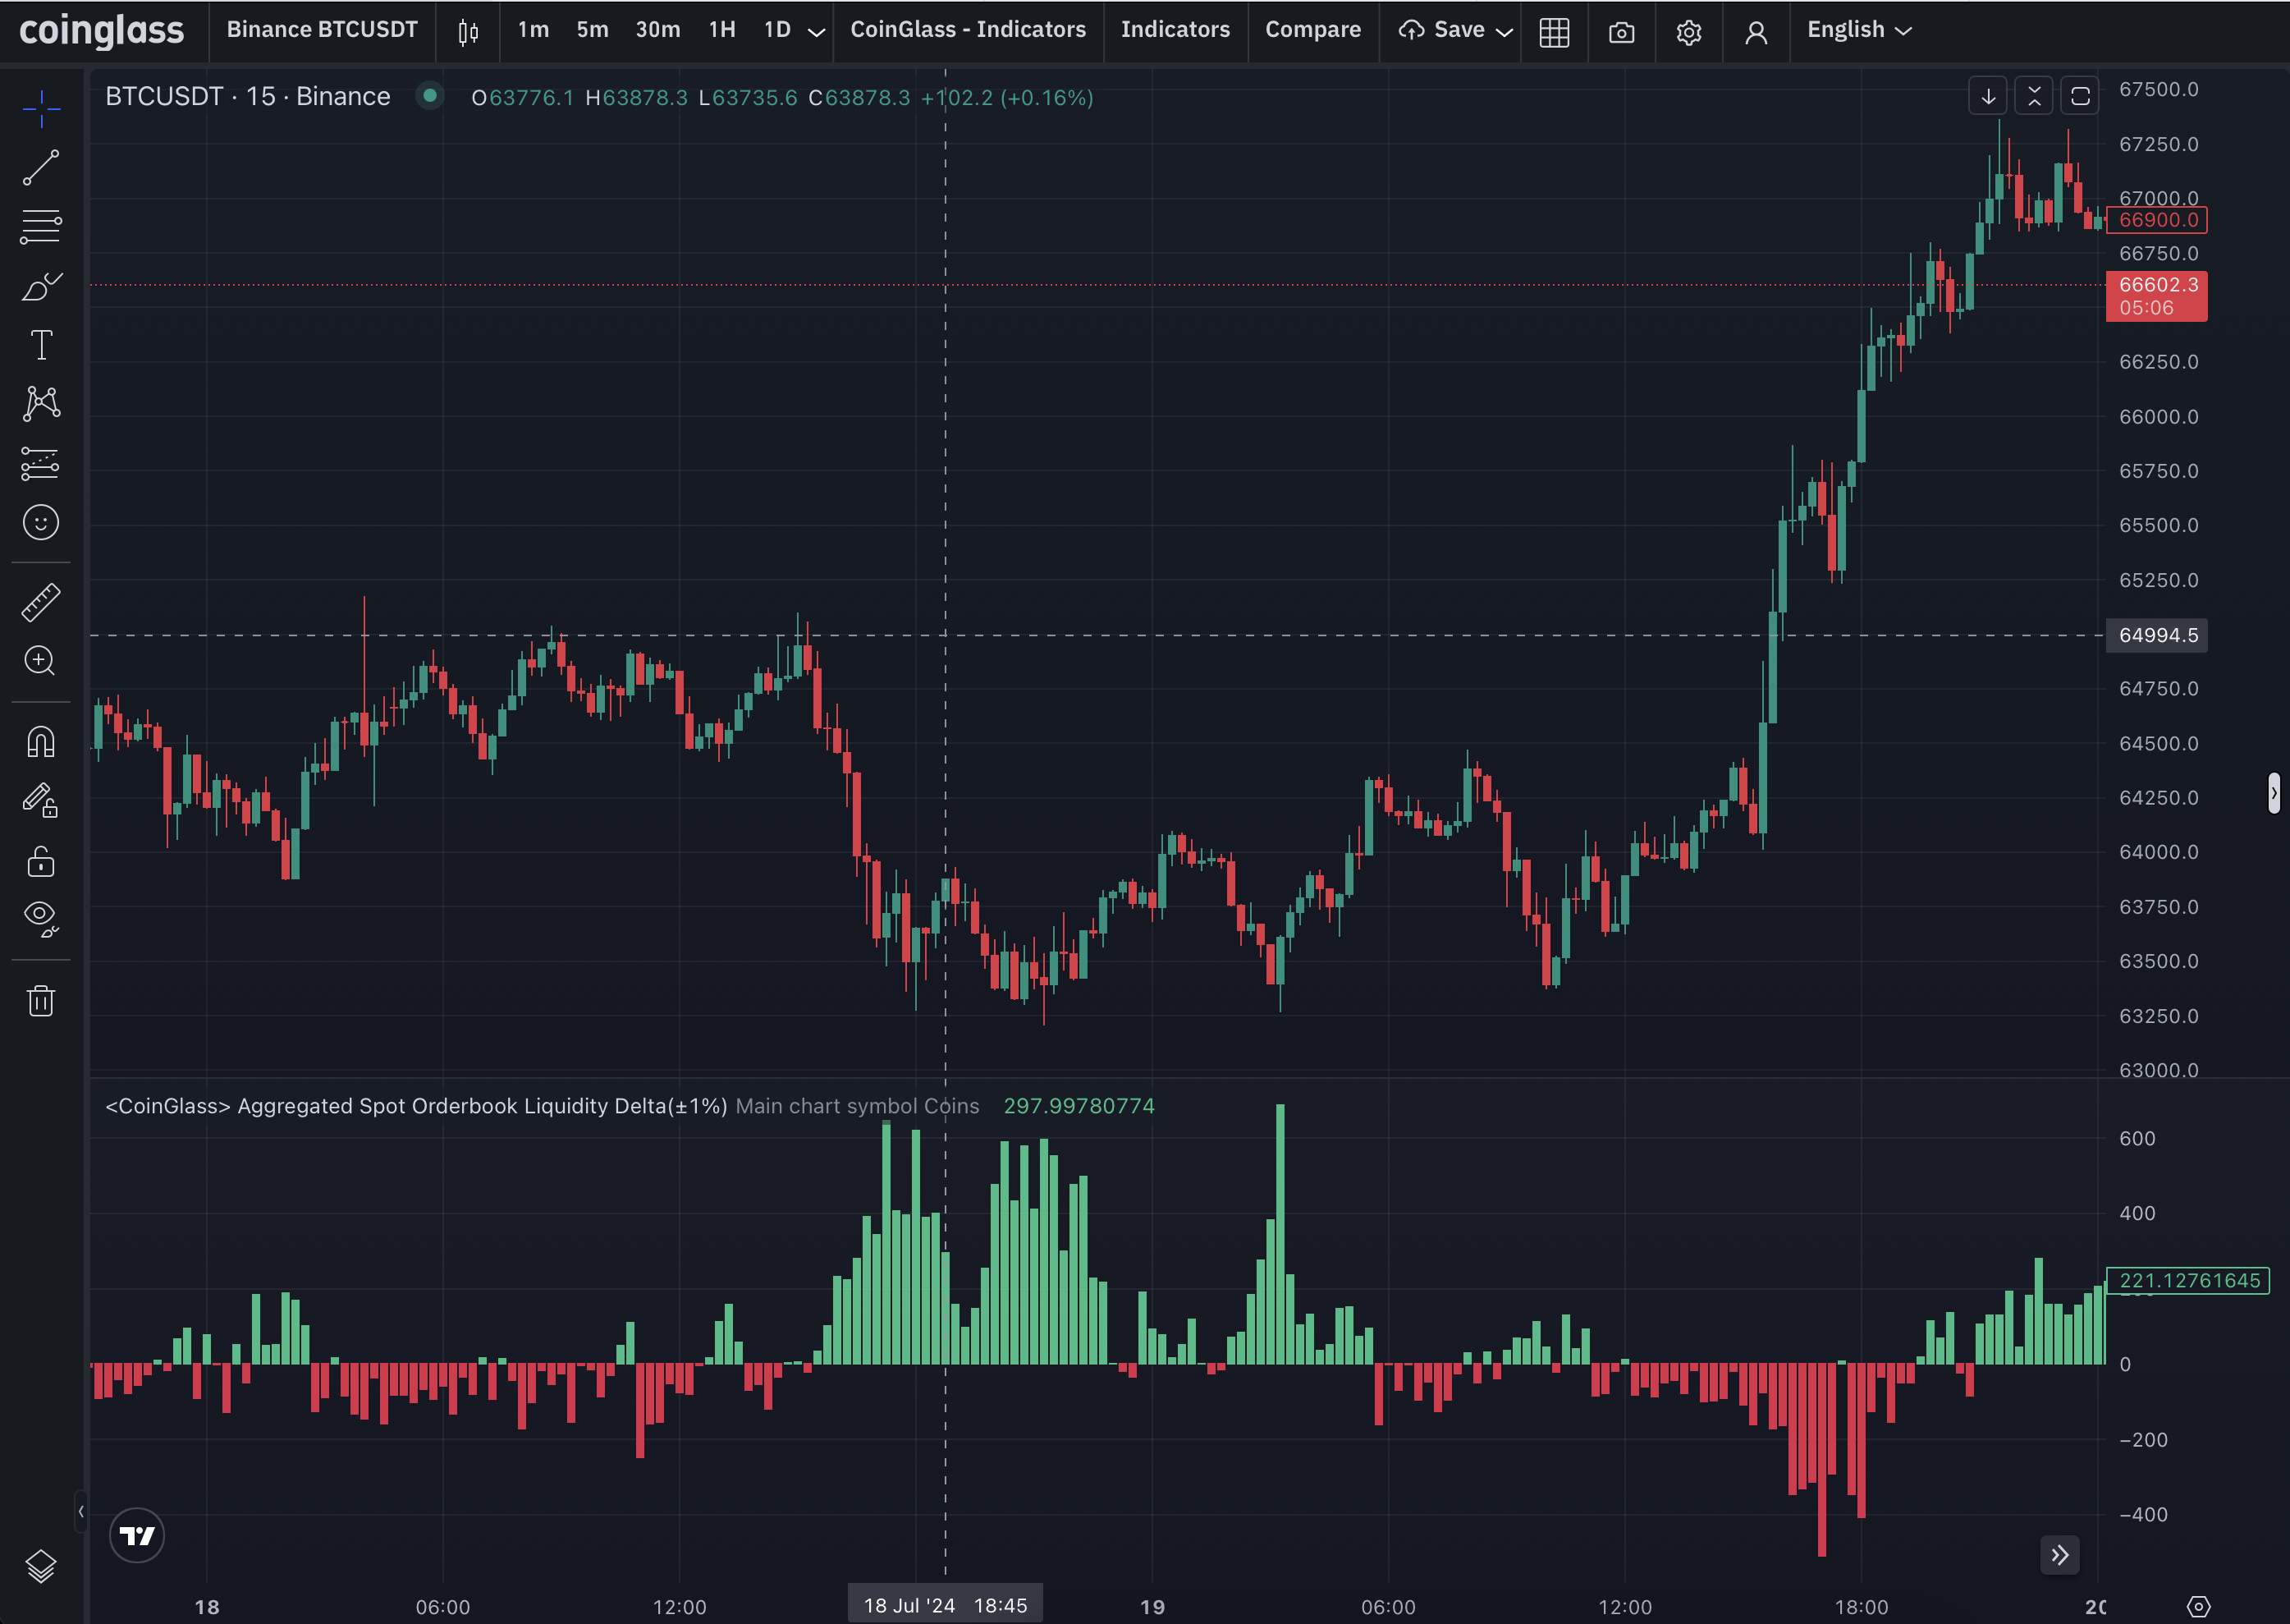Toggle hide all drawings eye icon

tap(41, 917)
